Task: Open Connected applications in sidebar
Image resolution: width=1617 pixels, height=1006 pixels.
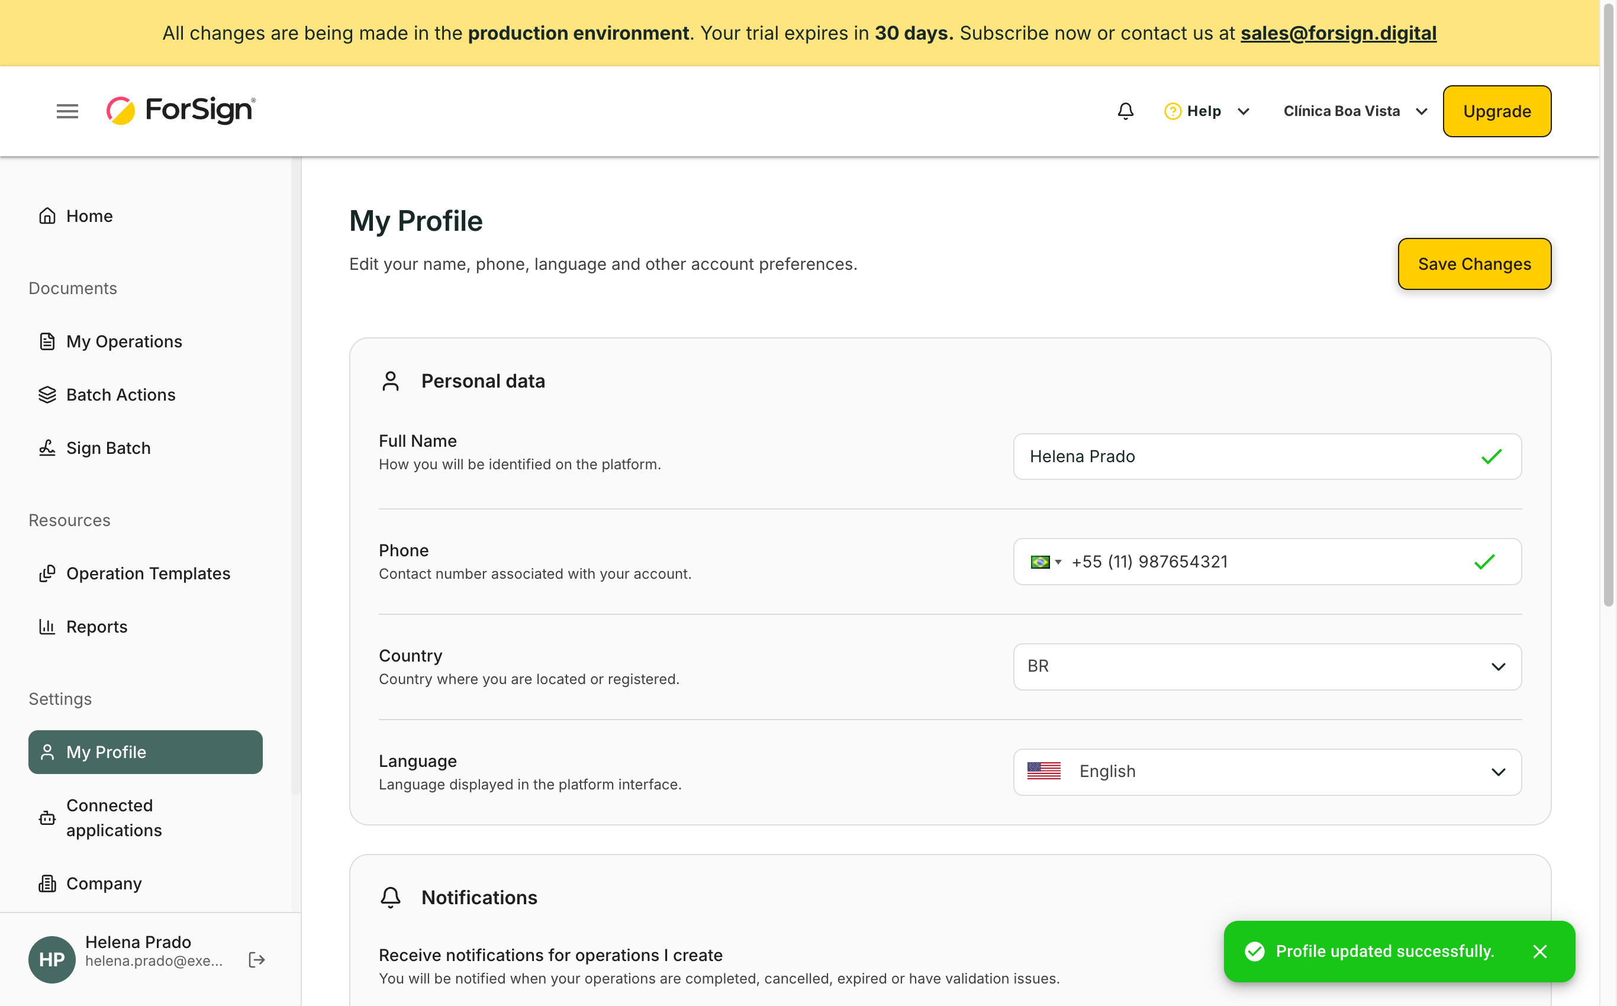Action: click(145, 818)
